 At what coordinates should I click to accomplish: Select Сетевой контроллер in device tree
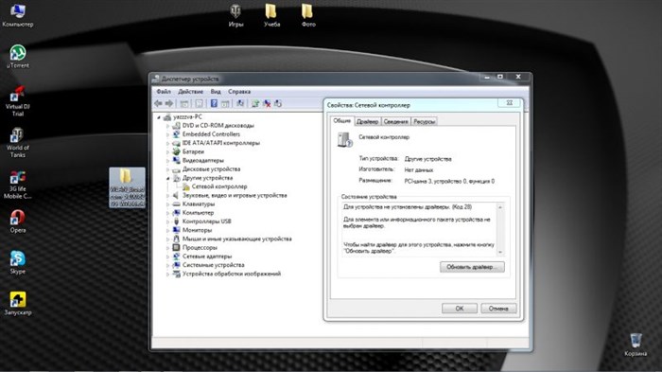coord(219,186)
